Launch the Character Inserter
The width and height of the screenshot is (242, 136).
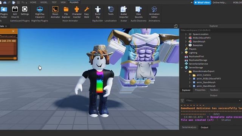[x=77, y=12]
